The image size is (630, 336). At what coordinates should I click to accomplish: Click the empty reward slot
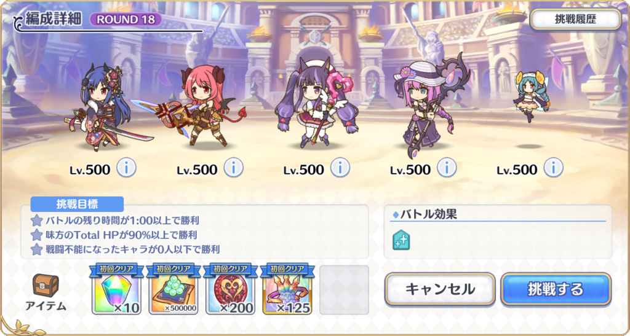(x=345, y=289)
